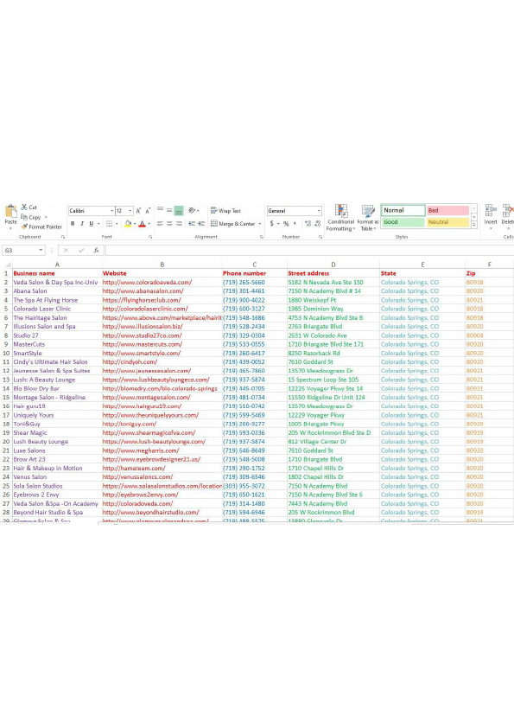Screen dimensions: 514x728
Task: Click the text orientation icon
Action: tap(193, 210)
